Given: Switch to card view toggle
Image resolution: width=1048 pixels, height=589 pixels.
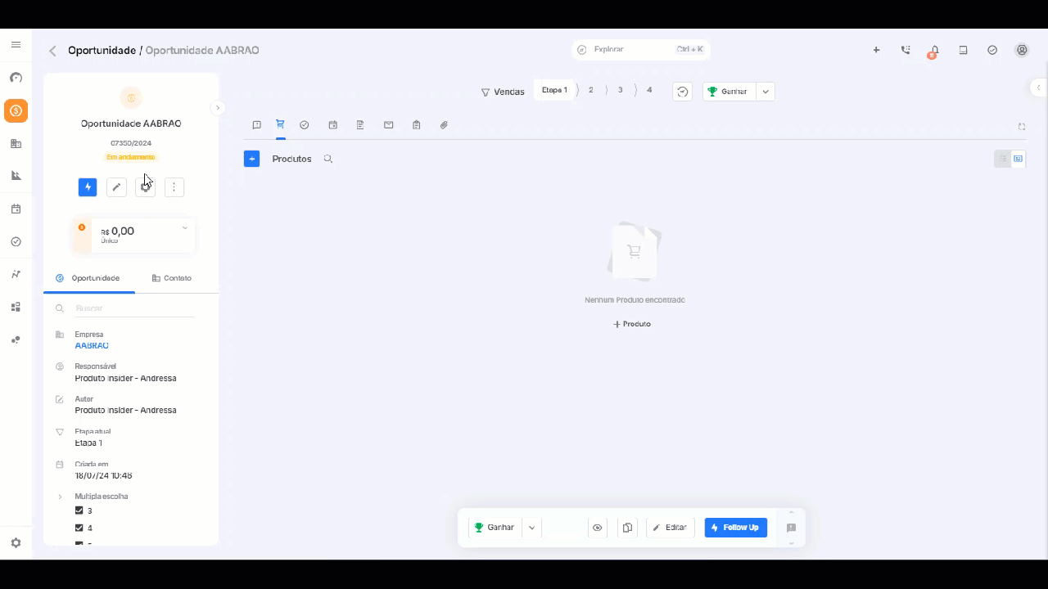Looking at the screenshot, I should click(1018, 159).
